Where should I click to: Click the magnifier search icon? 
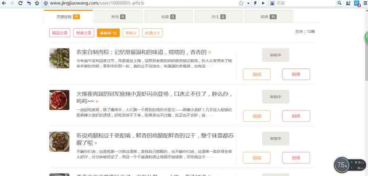[339, 3]
